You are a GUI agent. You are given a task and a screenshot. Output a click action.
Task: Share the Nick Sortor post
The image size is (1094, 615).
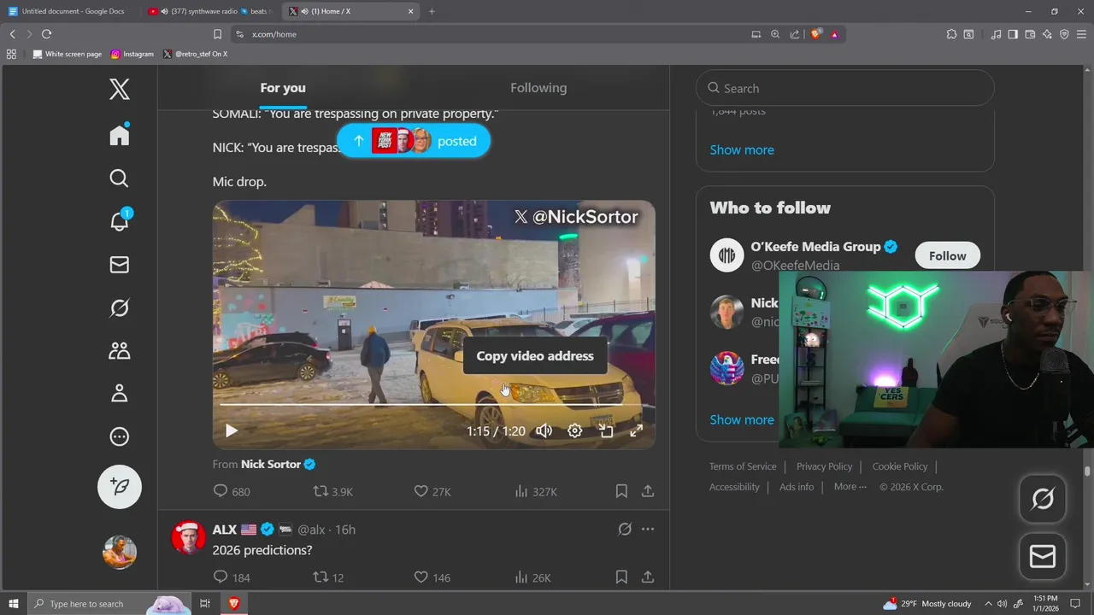(648, 491)
